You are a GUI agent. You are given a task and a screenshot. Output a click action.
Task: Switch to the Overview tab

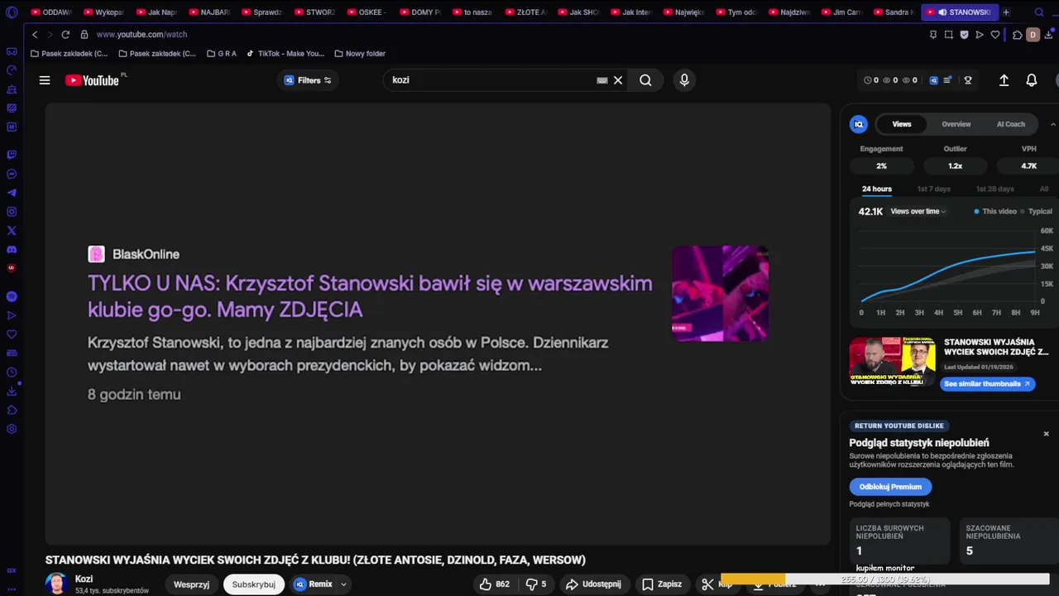(x=956, y=124)
